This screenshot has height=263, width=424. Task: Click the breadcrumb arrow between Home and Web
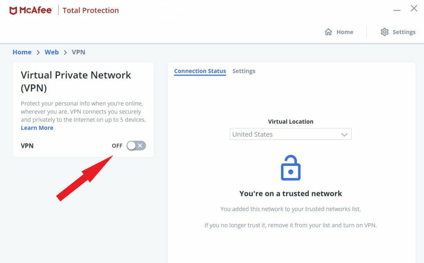click(x=38, y=52)
